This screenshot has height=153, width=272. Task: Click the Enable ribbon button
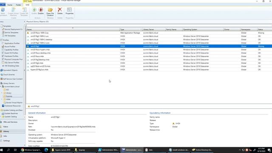pos(34,11)
